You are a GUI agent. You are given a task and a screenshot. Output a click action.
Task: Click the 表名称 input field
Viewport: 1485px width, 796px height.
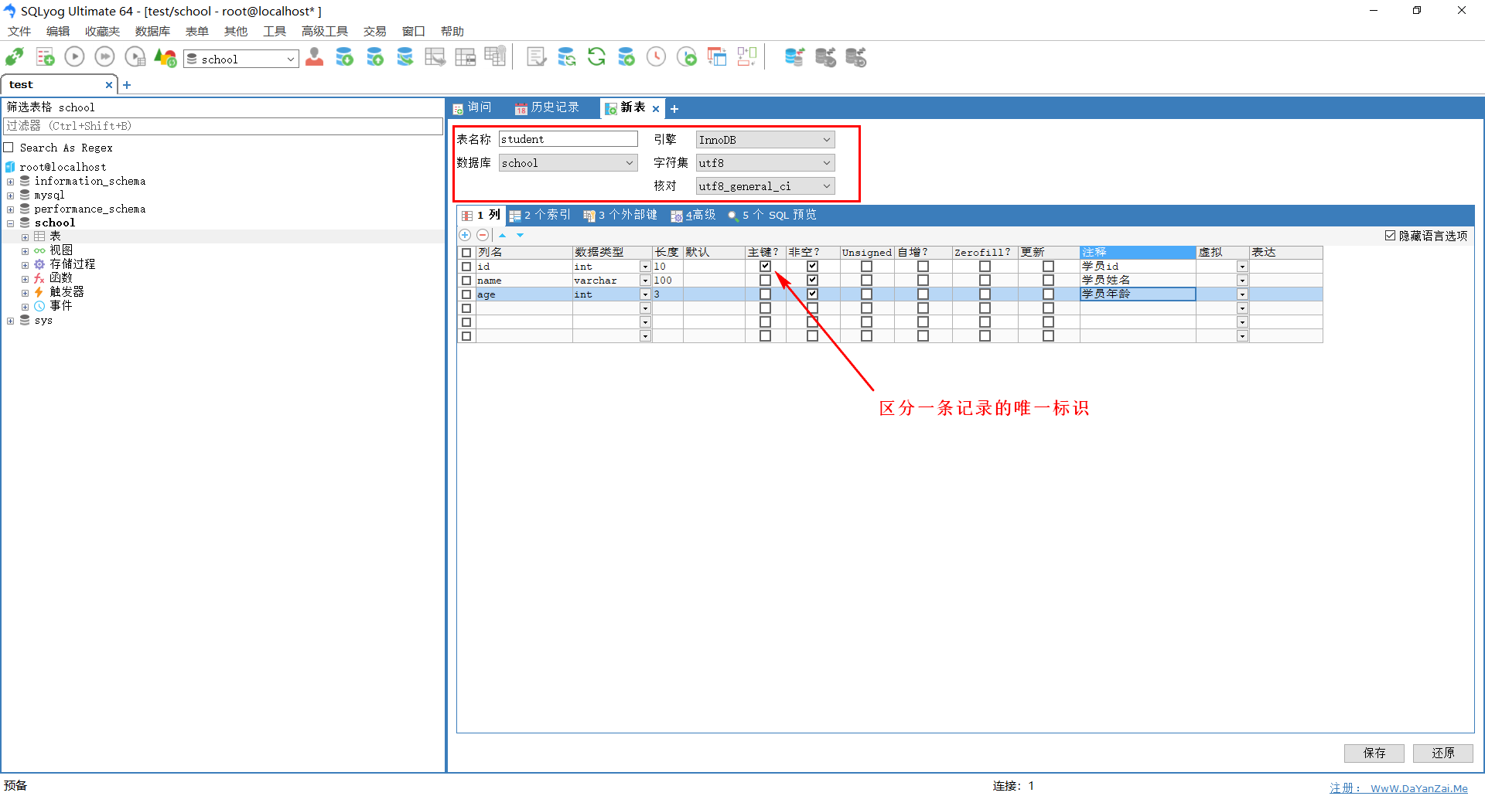pyautogui.click(x=568, y=139)
